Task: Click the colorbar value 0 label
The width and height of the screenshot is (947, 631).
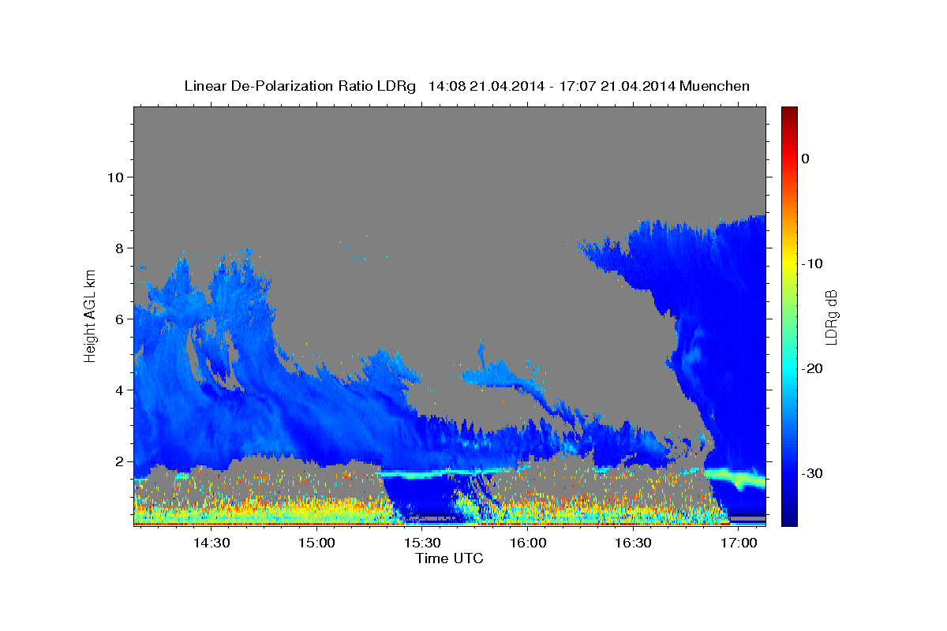Action: (806, 159)
